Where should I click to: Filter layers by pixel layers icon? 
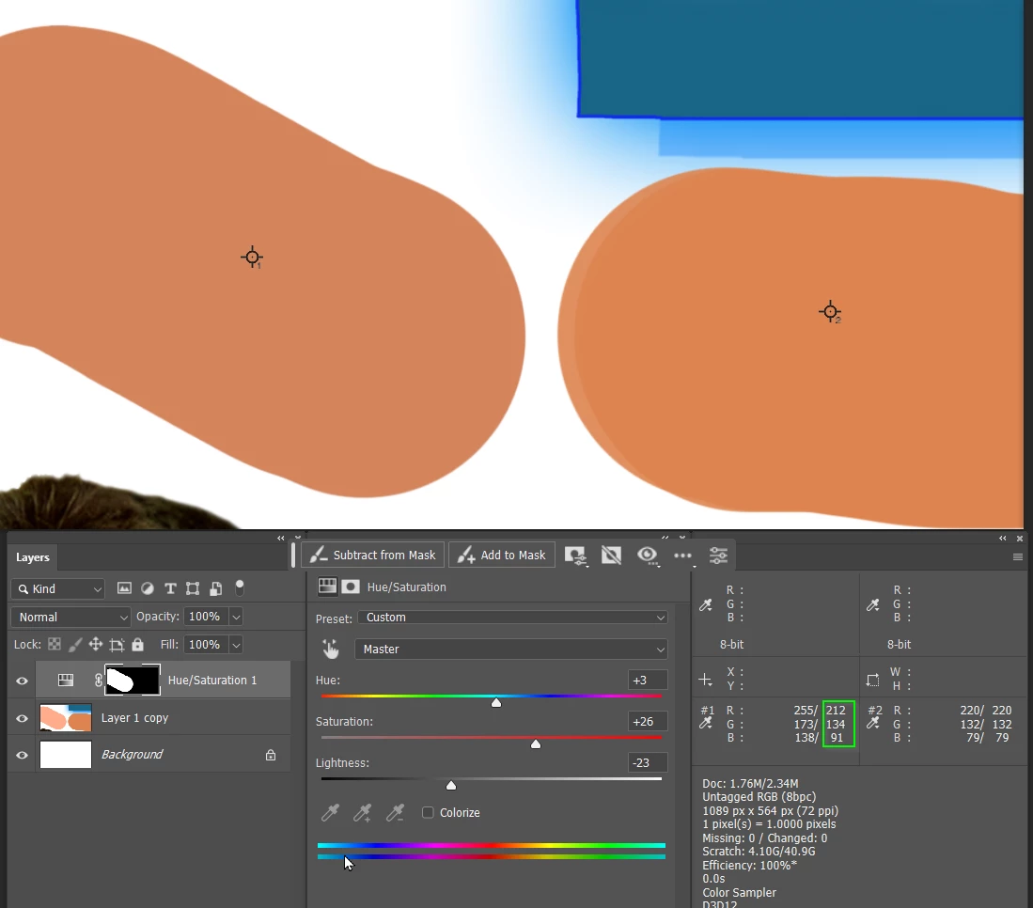[x=124, y=588]
